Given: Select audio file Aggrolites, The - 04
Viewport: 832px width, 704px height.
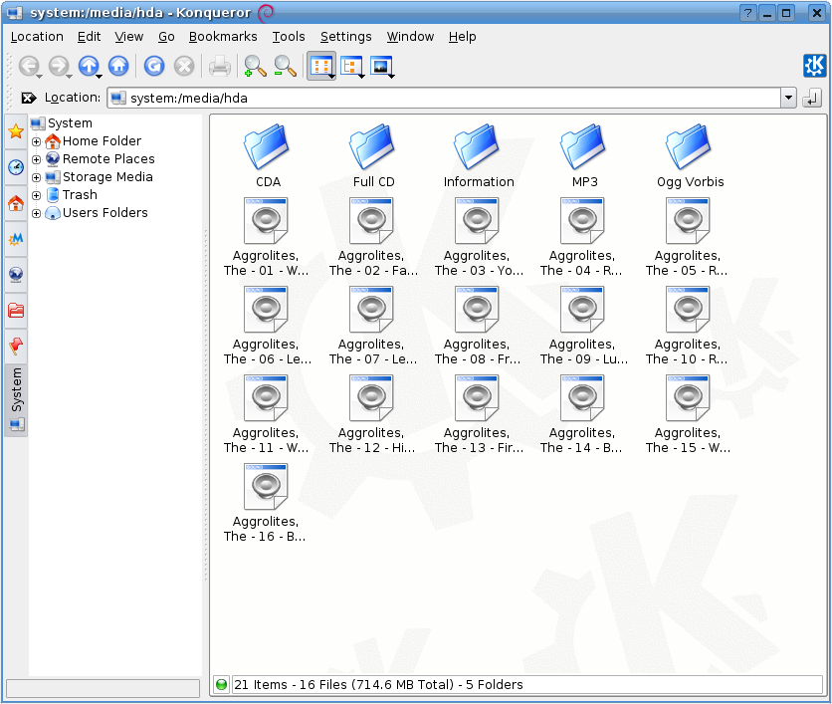Looking at the screenshot, I should coord(581,237).
